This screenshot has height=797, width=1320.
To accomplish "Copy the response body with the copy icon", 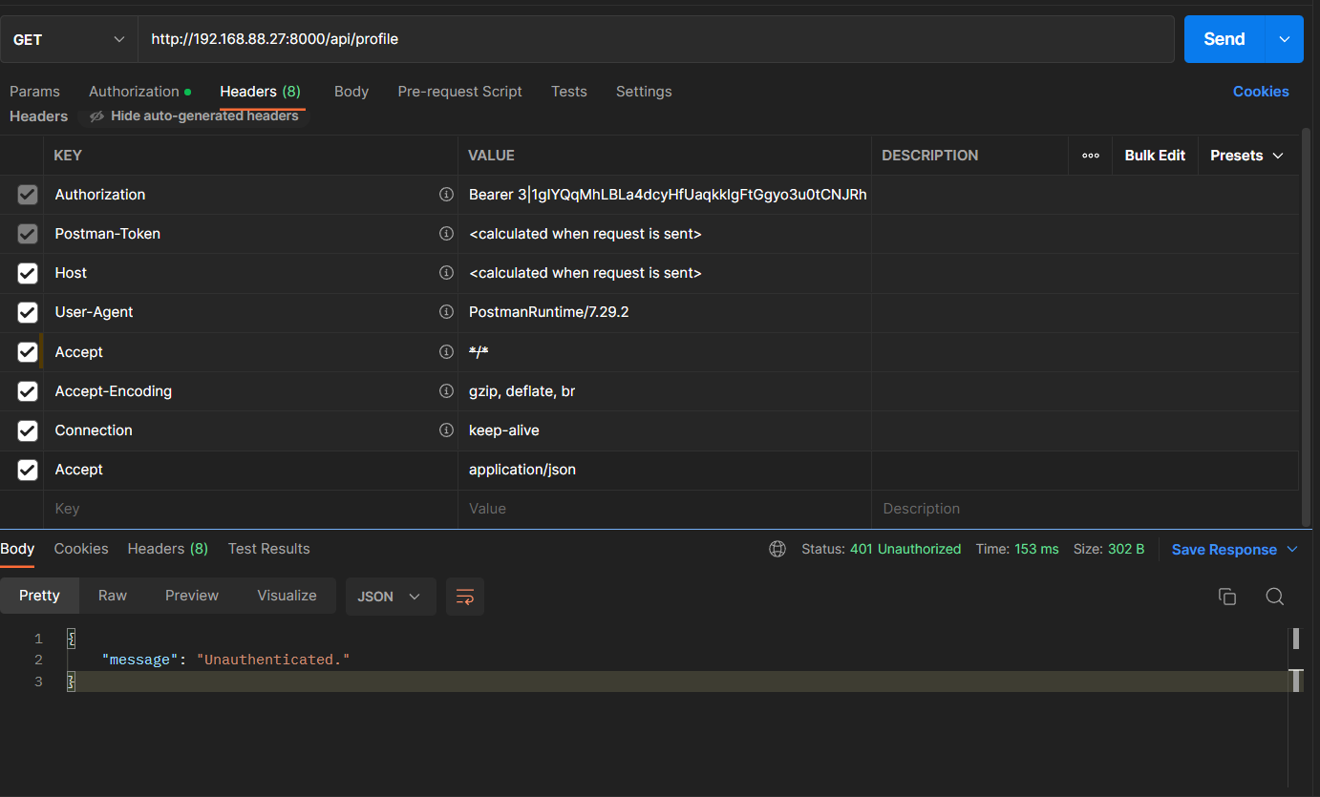I will [x=1227, y=597].
